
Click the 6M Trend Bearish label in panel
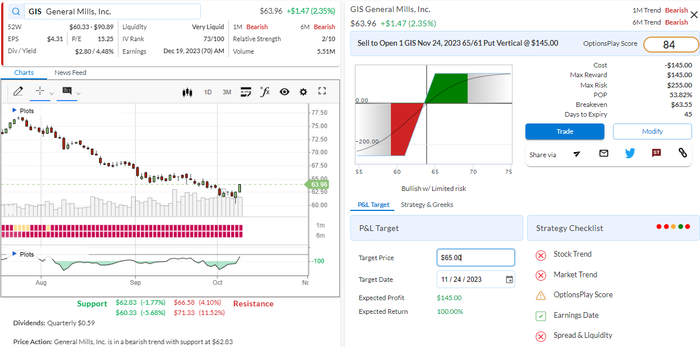click(x=660, y=22)
